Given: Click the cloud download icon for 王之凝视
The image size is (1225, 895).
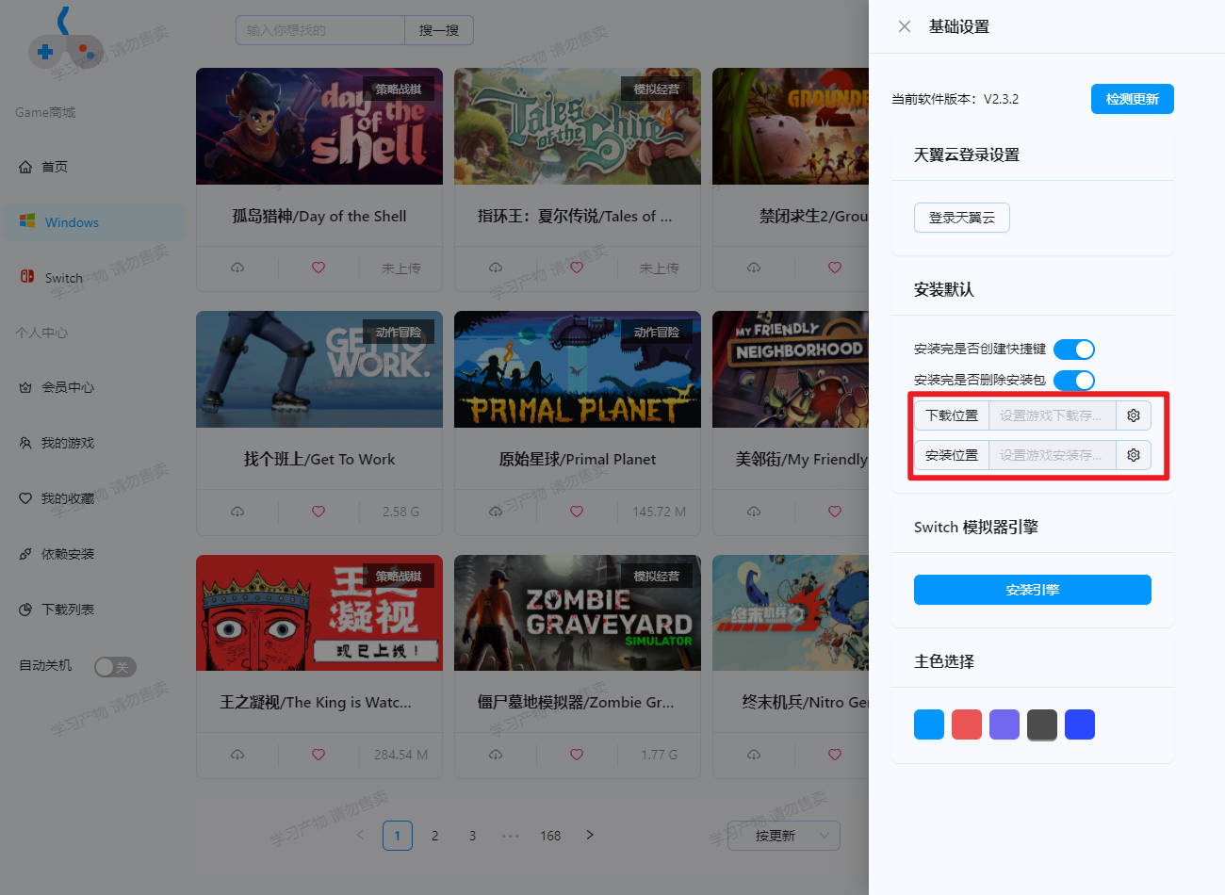Looking at the screenshot, I should (x=237, y=755).
